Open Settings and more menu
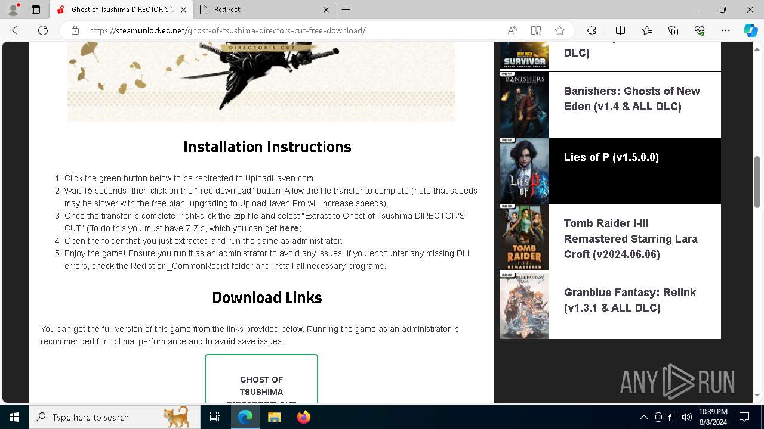This screenshot has width=764, height=429. [726, 30]
